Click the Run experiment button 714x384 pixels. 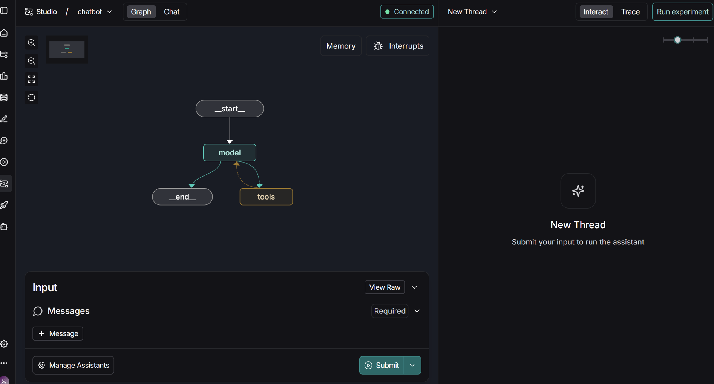[x=682, y=12]
